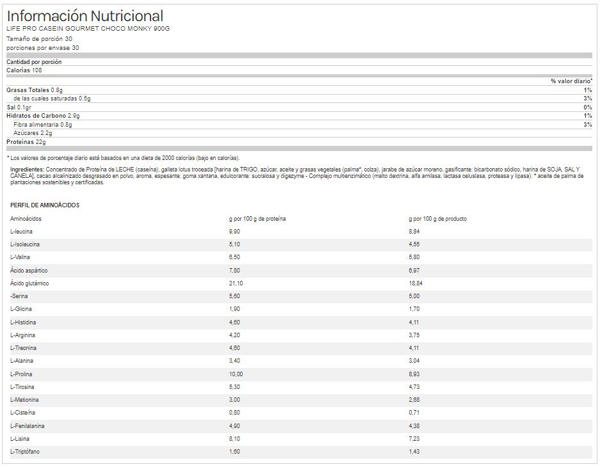
Task: Click the g por 100 g de producto header
Action: click(437, 219)
